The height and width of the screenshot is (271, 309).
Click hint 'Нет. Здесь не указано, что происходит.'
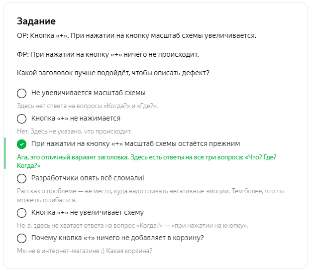[74, 132]
